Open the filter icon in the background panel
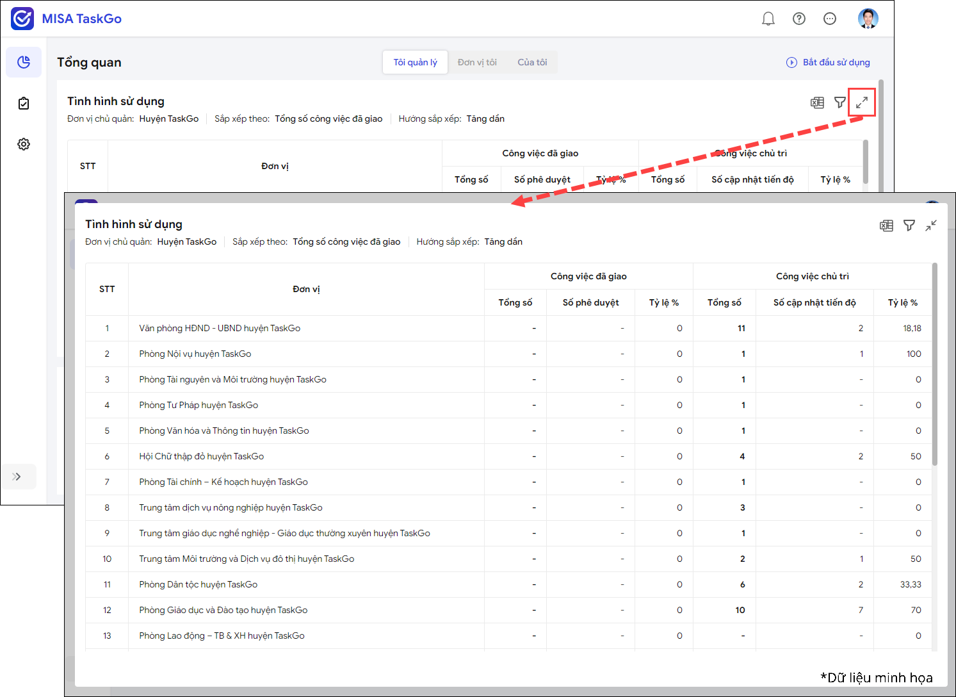 840,102
